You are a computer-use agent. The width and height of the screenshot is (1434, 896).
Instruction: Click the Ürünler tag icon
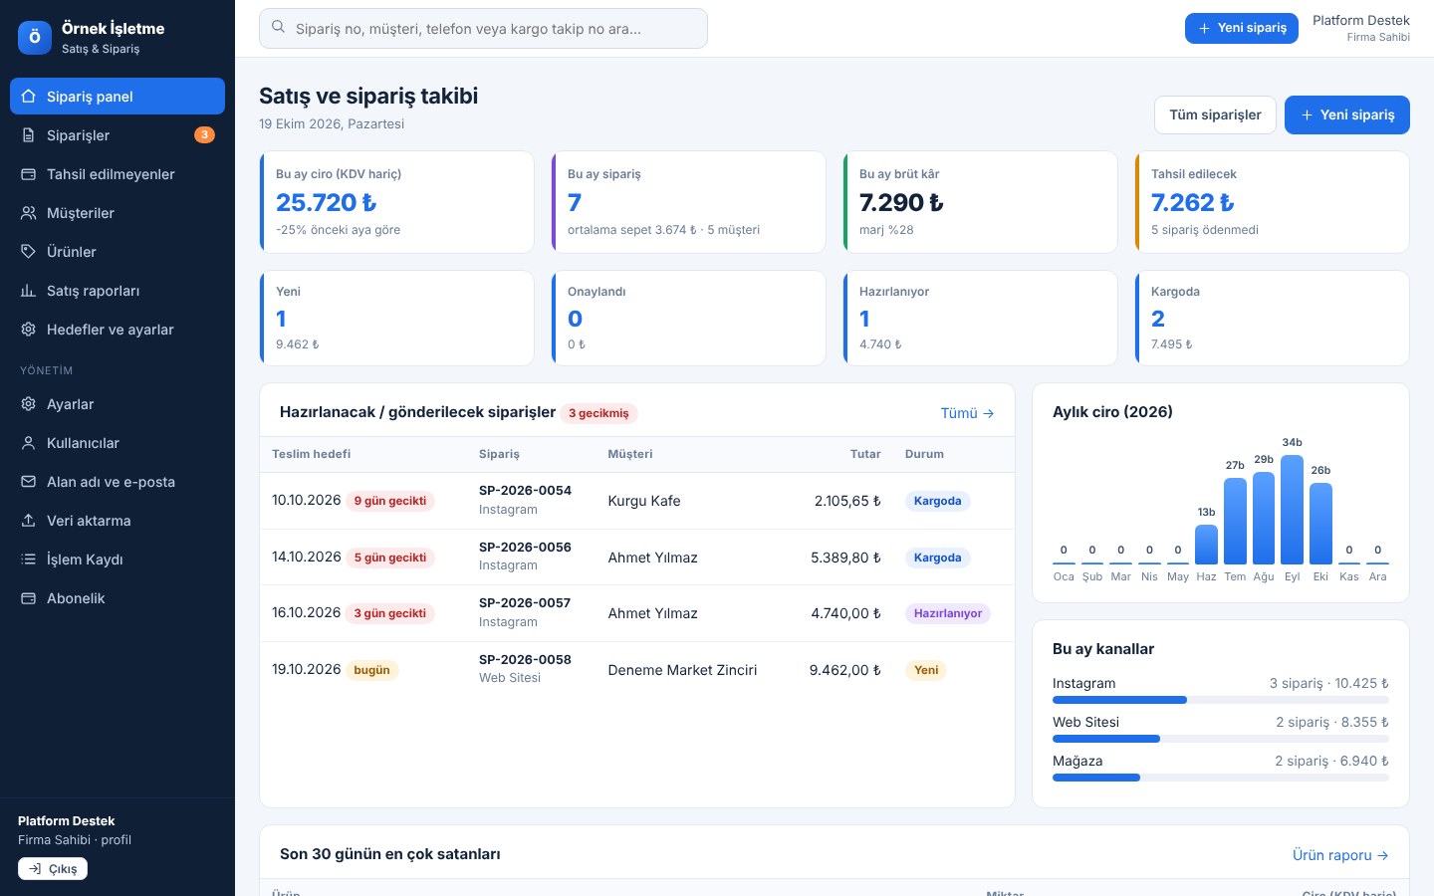(29, 252)
